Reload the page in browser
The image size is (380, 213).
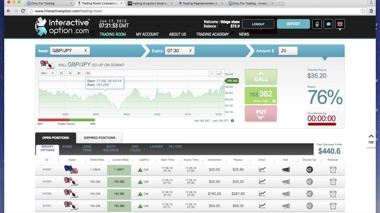click(23, 11)
